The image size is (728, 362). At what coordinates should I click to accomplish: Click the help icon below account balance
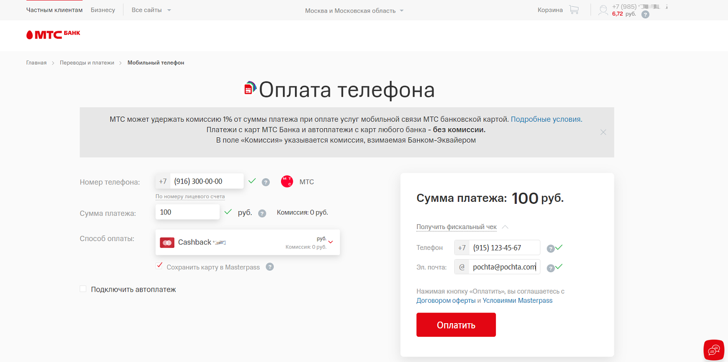[645, 15]
